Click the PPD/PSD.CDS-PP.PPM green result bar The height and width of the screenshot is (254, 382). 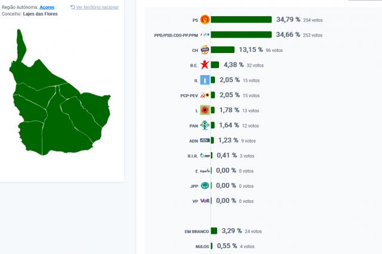point(241,35)
